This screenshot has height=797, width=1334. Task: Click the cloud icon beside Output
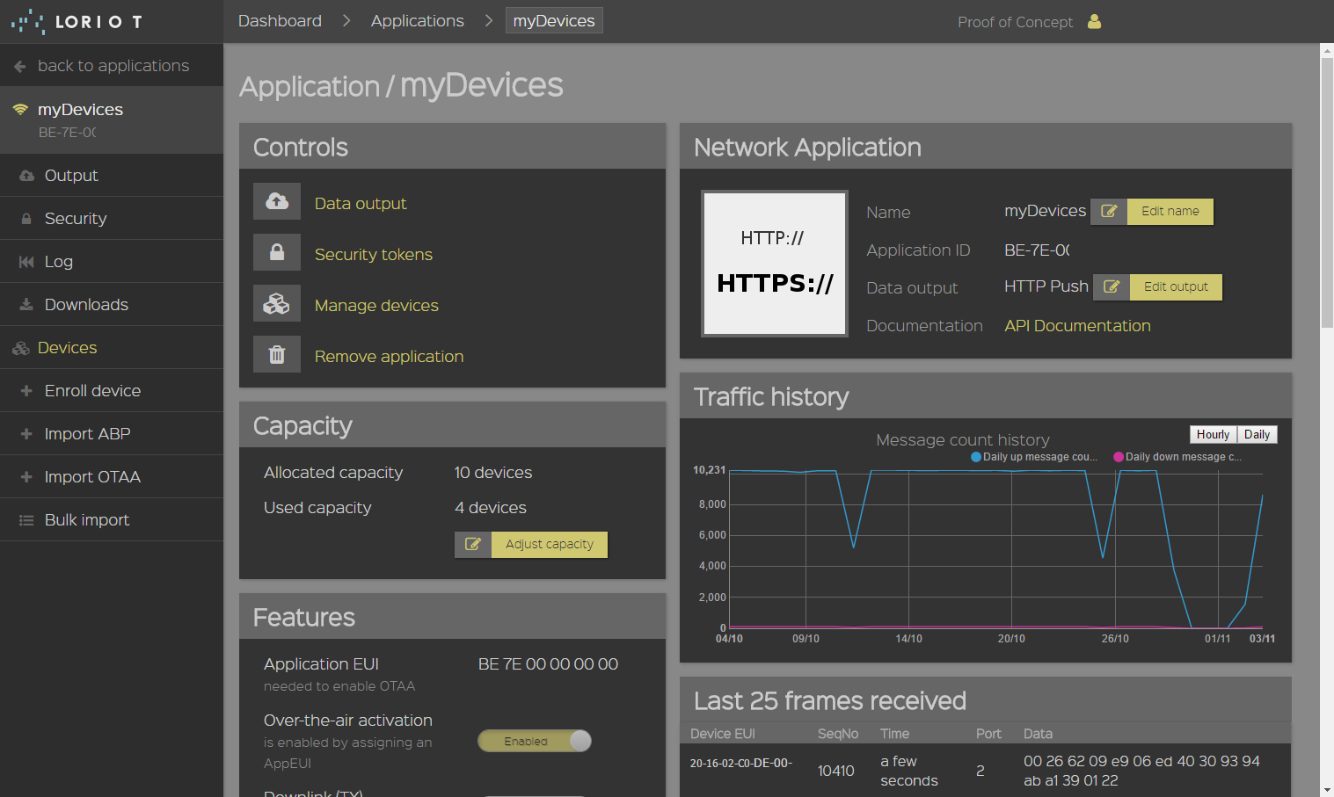26,176
